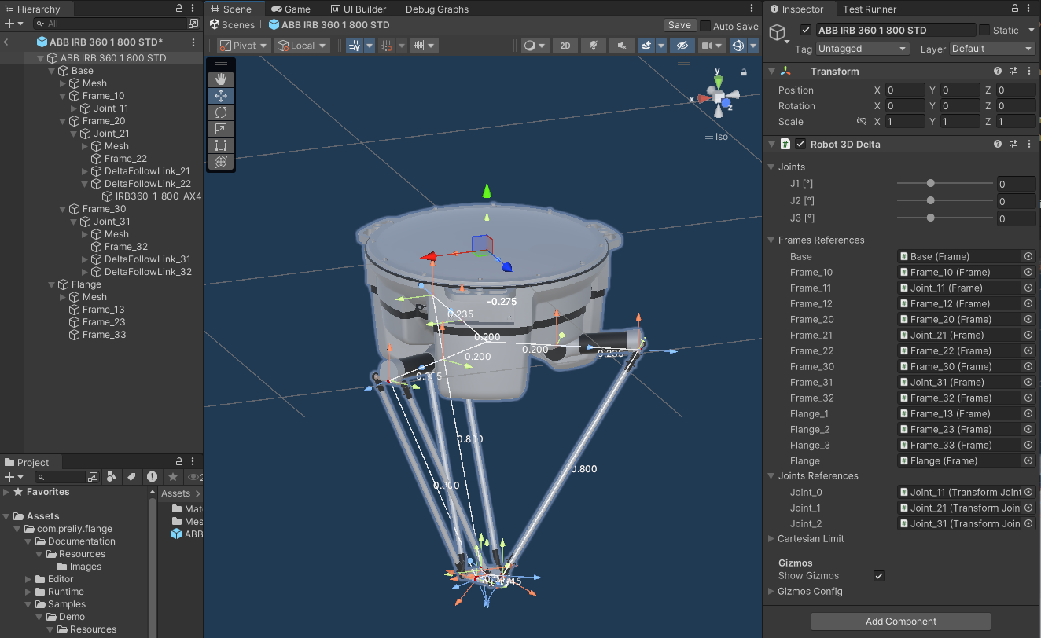This screenshot has width=1041, height=638.
Task: Click Project search by label icon
Action: (x=131, y=476)
